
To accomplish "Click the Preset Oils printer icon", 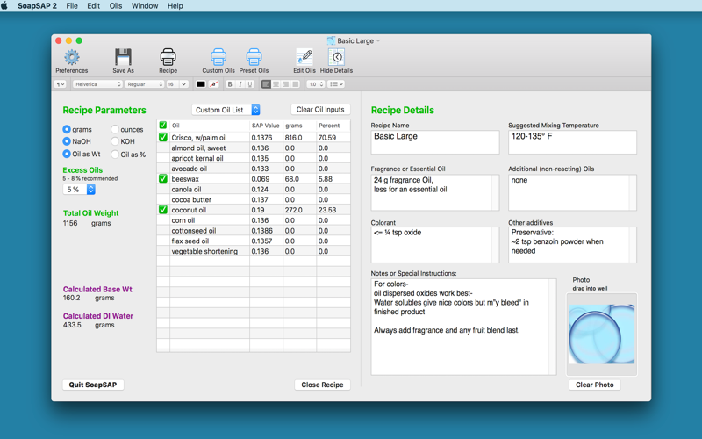I will pos(254,57).
